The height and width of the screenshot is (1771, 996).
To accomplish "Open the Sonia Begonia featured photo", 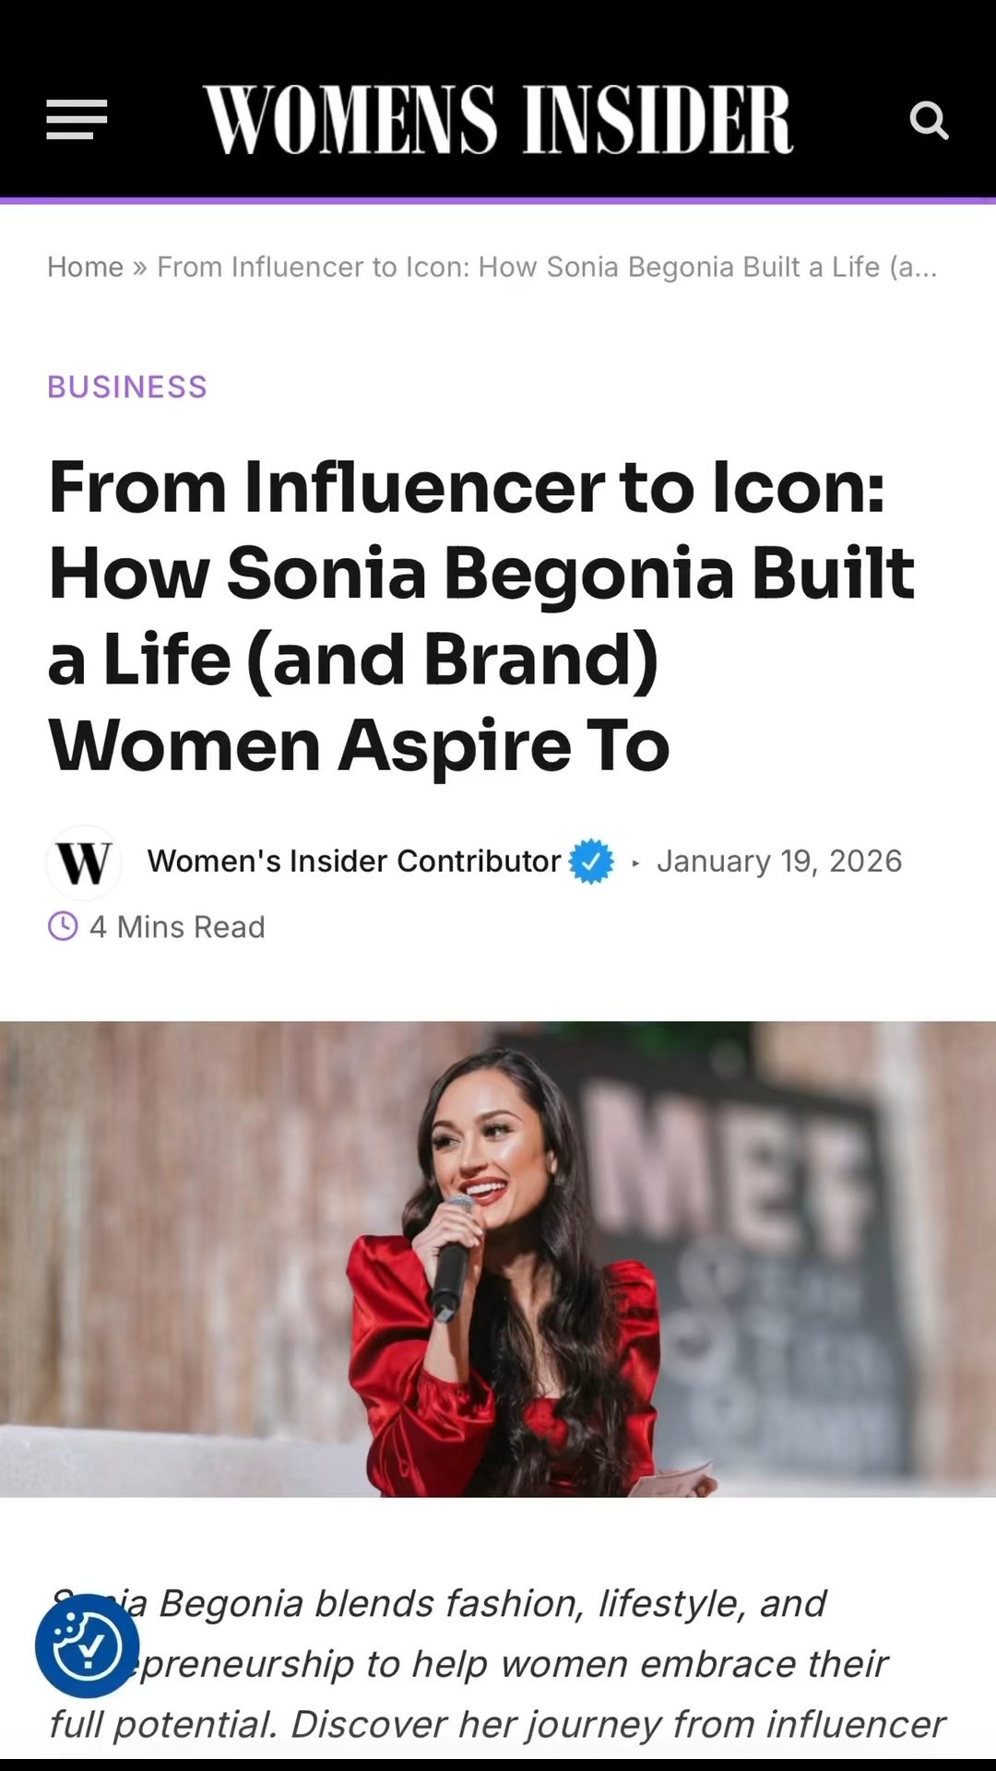I will point(498,1264).
